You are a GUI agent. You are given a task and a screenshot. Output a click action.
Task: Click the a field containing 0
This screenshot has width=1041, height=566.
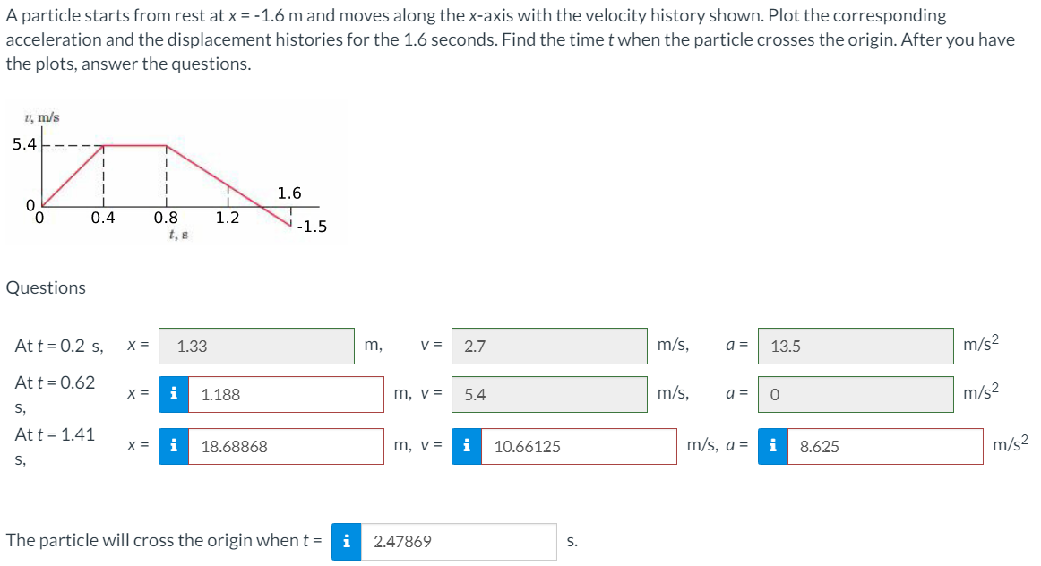coord(856,395)
